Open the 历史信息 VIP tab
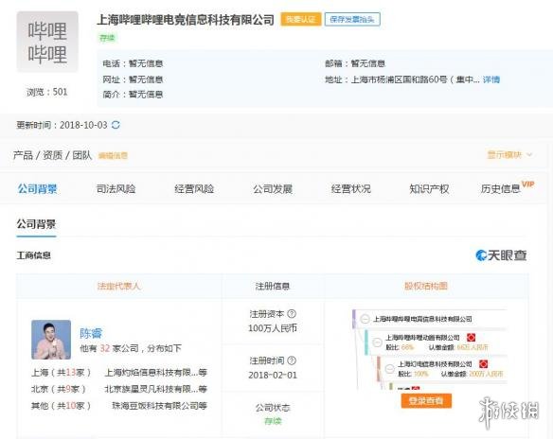 pos(507,187)
